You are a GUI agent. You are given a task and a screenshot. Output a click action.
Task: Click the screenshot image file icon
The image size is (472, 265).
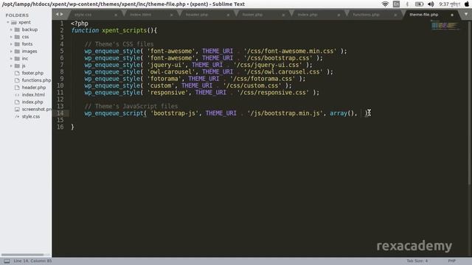(x=17, y=109)
